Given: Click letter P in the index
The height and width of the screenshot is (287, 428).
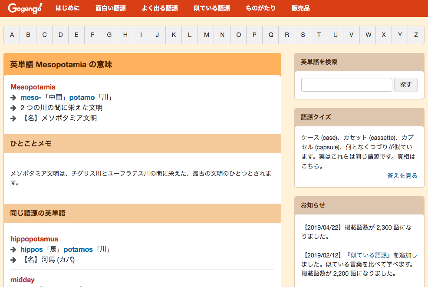Looking at the screenshot, I should 254,35.
